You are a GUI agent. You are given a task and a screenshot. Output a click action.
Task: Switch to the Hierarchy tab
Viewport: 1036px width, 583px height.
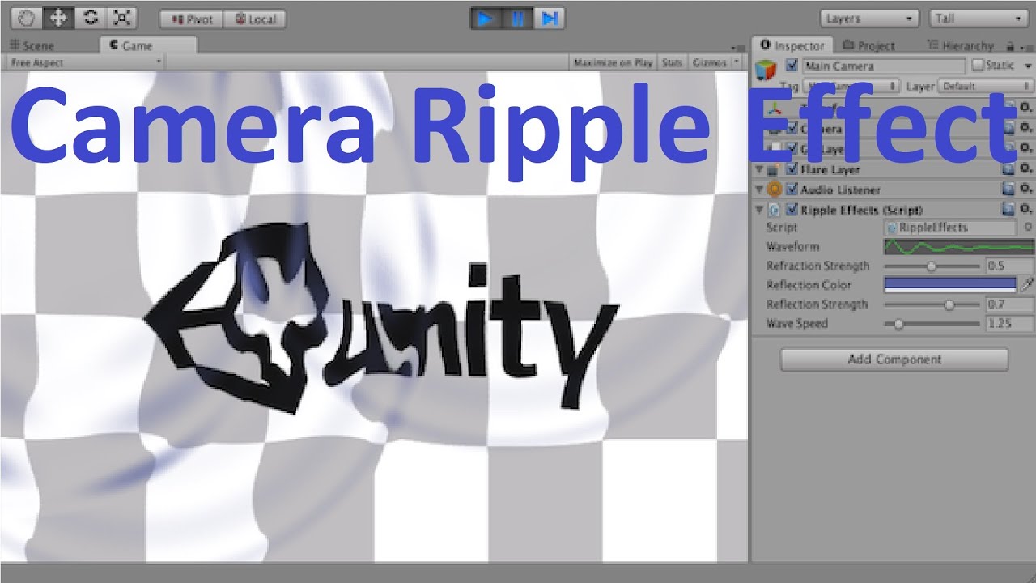tap(961, 46)
